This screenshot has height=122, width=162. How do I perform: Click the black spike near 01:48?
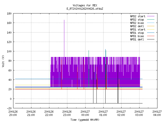pos(118,84)
